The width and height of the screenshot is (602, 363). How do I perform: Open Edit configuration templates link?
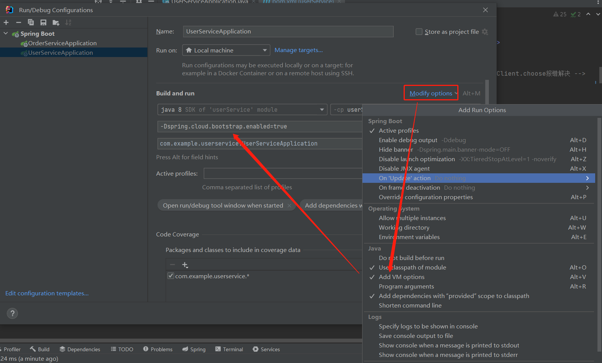[47, 293]
